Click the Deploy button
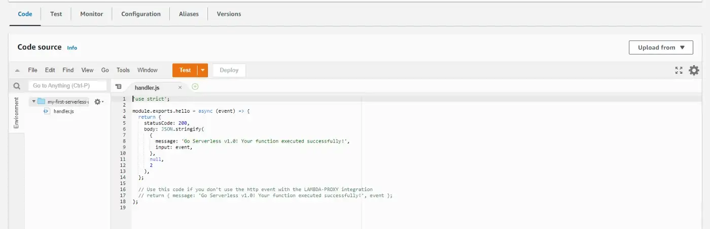Screen dimensions: 710x229 coord(229,70)
